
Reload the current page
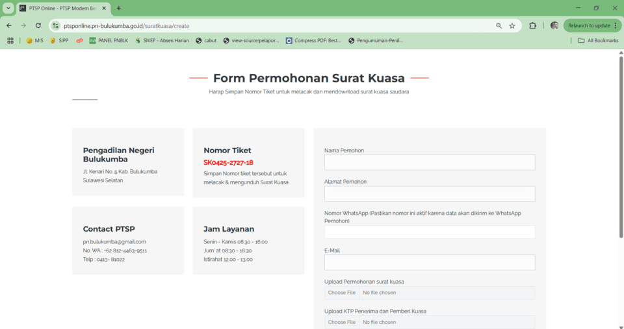[38, 26]
